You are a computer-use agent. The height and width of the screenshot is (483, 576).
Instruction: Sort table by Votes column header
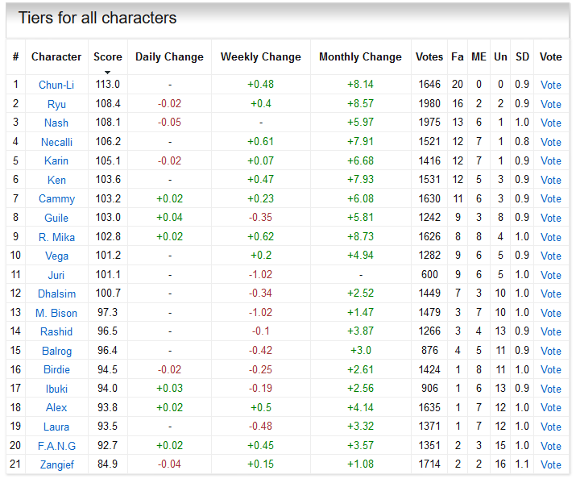(x=429, y=57)
